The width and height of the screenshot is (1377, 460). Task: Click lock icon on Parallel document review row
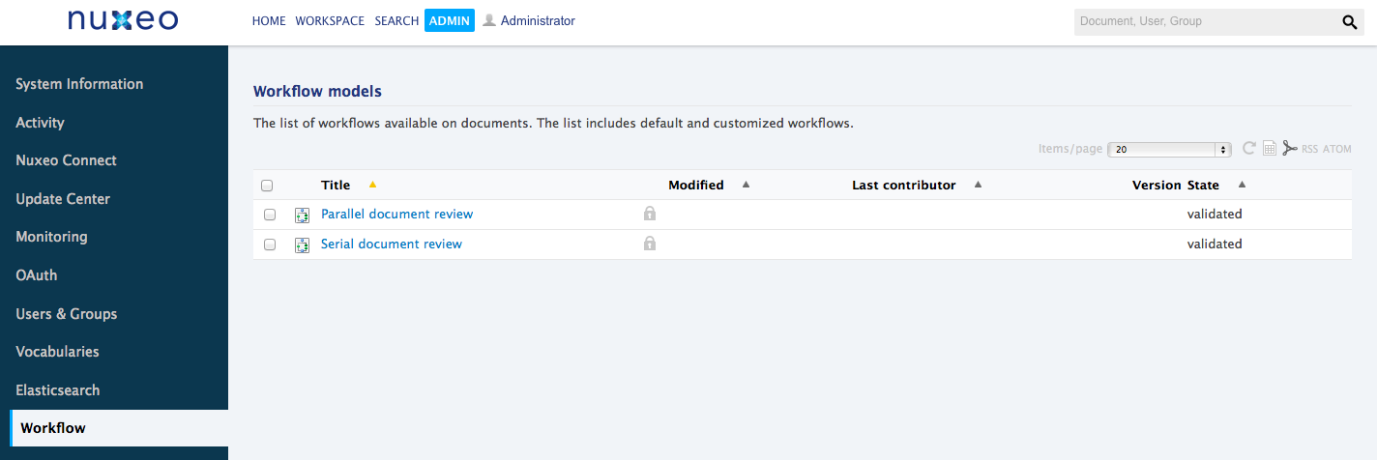[650, 214]
